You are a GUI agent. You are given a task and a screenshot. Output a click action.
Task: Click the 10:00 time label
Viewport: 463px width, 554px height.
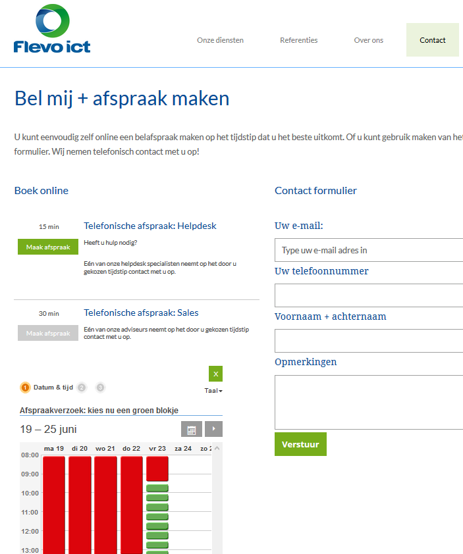[x=30, y=493]
